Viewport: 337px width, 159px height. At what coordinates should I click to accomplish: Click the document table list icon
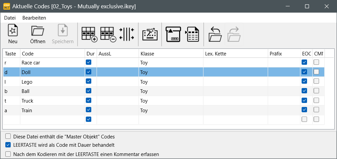[x=192, y=34]
